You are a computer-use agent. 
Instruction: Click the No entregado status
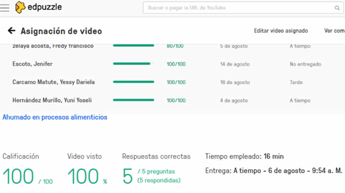305,64
